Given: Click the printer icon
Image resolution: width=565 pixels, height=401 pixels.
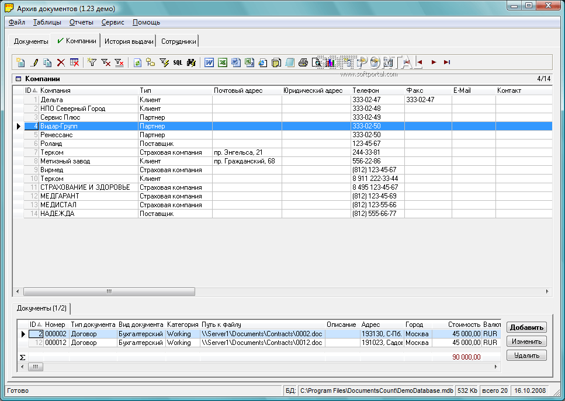Looking at the screenshot, I should (x=303, y=62).
